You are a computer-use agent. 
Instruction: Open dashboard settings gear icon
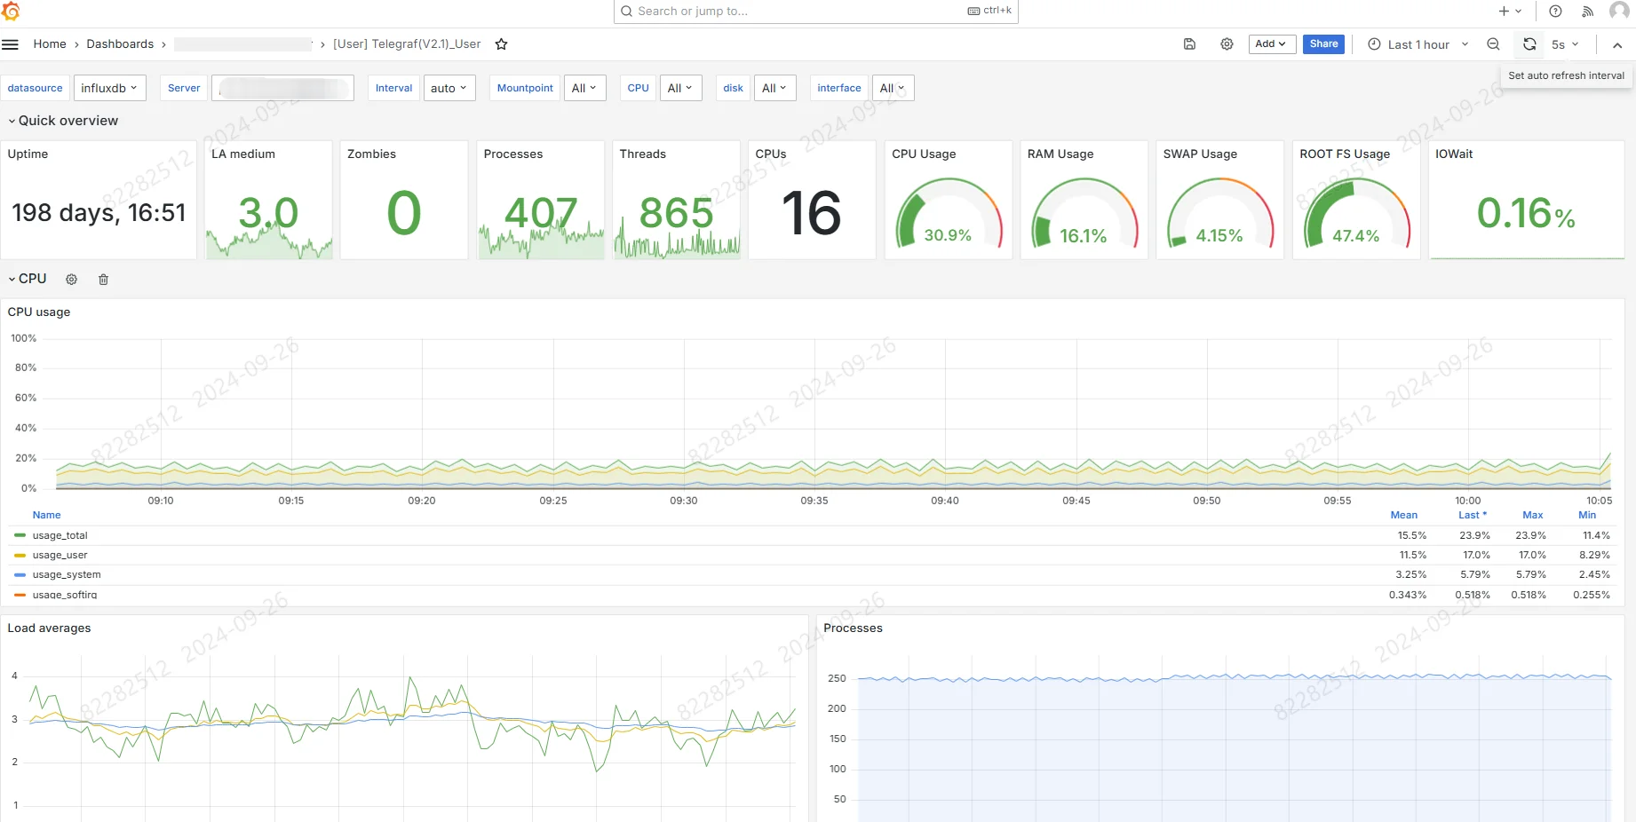point(1227,44)
